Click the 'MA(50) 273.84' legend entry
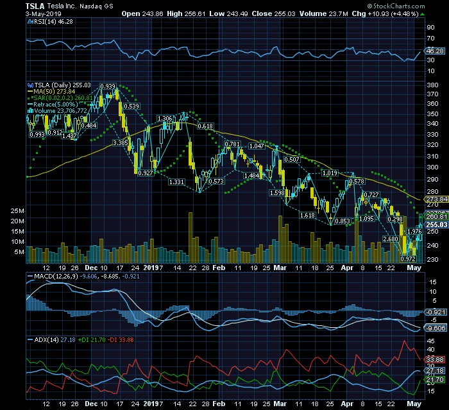Image resolution: width=449 pixels, height=410 pixels. click(54, 92)
